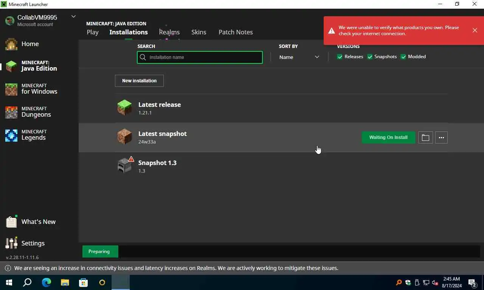The width and height of the screenshot is (484, 290).
Task: Switch to the Play tab
Action: [93, 32]
